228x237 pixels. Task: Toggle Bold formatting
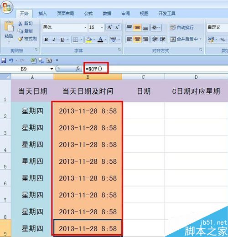[46, 40]
